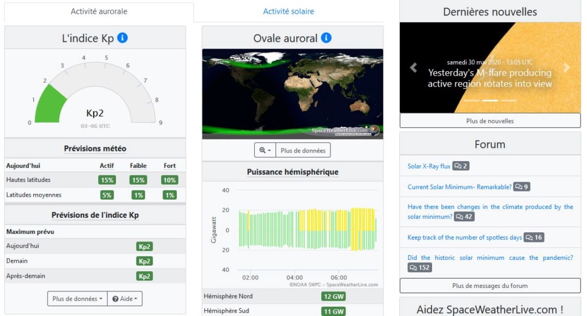Click the Hémisphère Nord label
The height and width of the screenshot is (316, 587).
[228, 296]
